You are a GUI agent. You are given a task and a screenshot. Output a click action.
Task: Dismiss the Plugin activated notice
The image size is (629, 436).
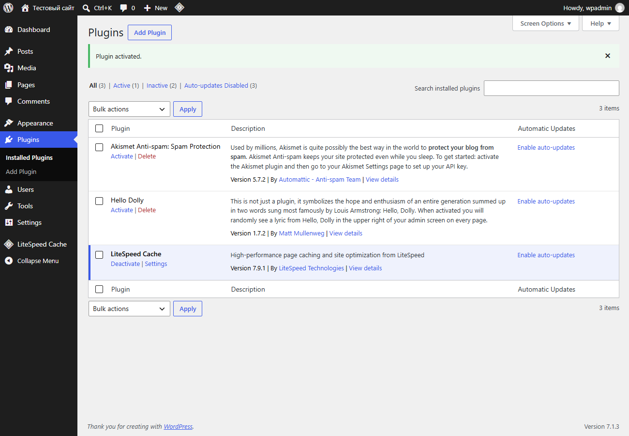tap(608, 56)
